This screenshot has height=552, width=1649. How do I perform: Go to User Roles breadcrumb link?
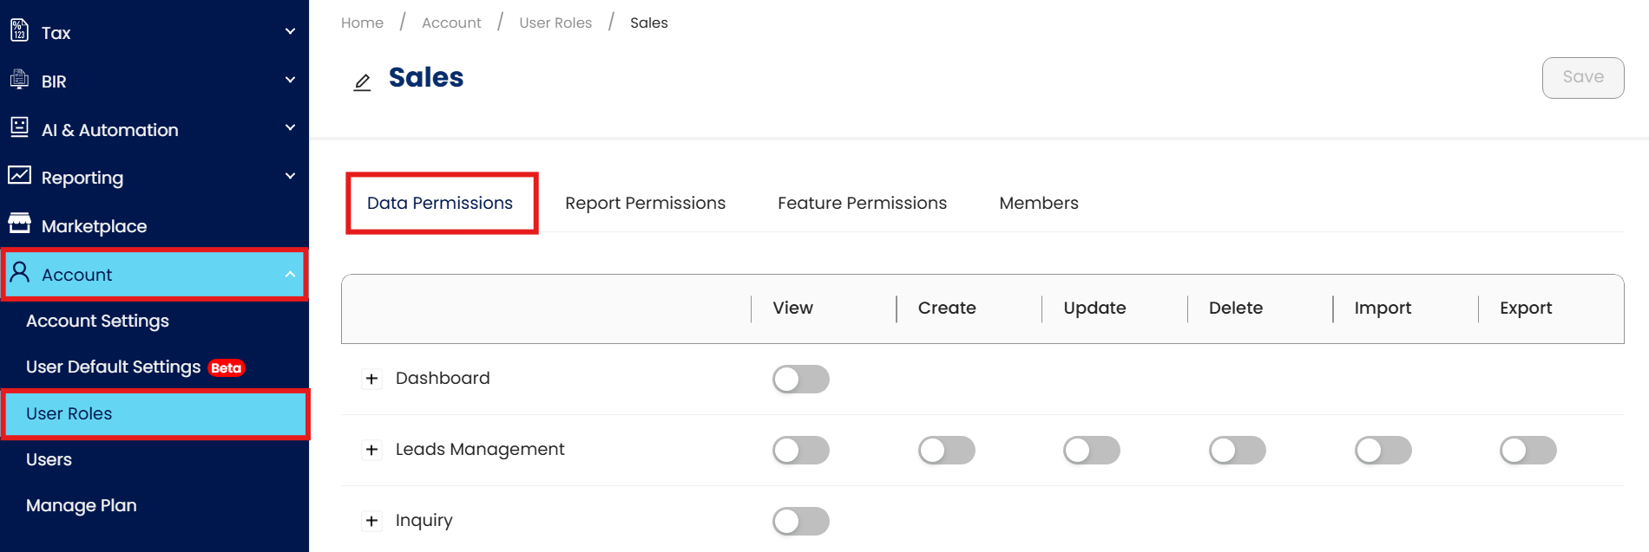[x=555, y=23]
